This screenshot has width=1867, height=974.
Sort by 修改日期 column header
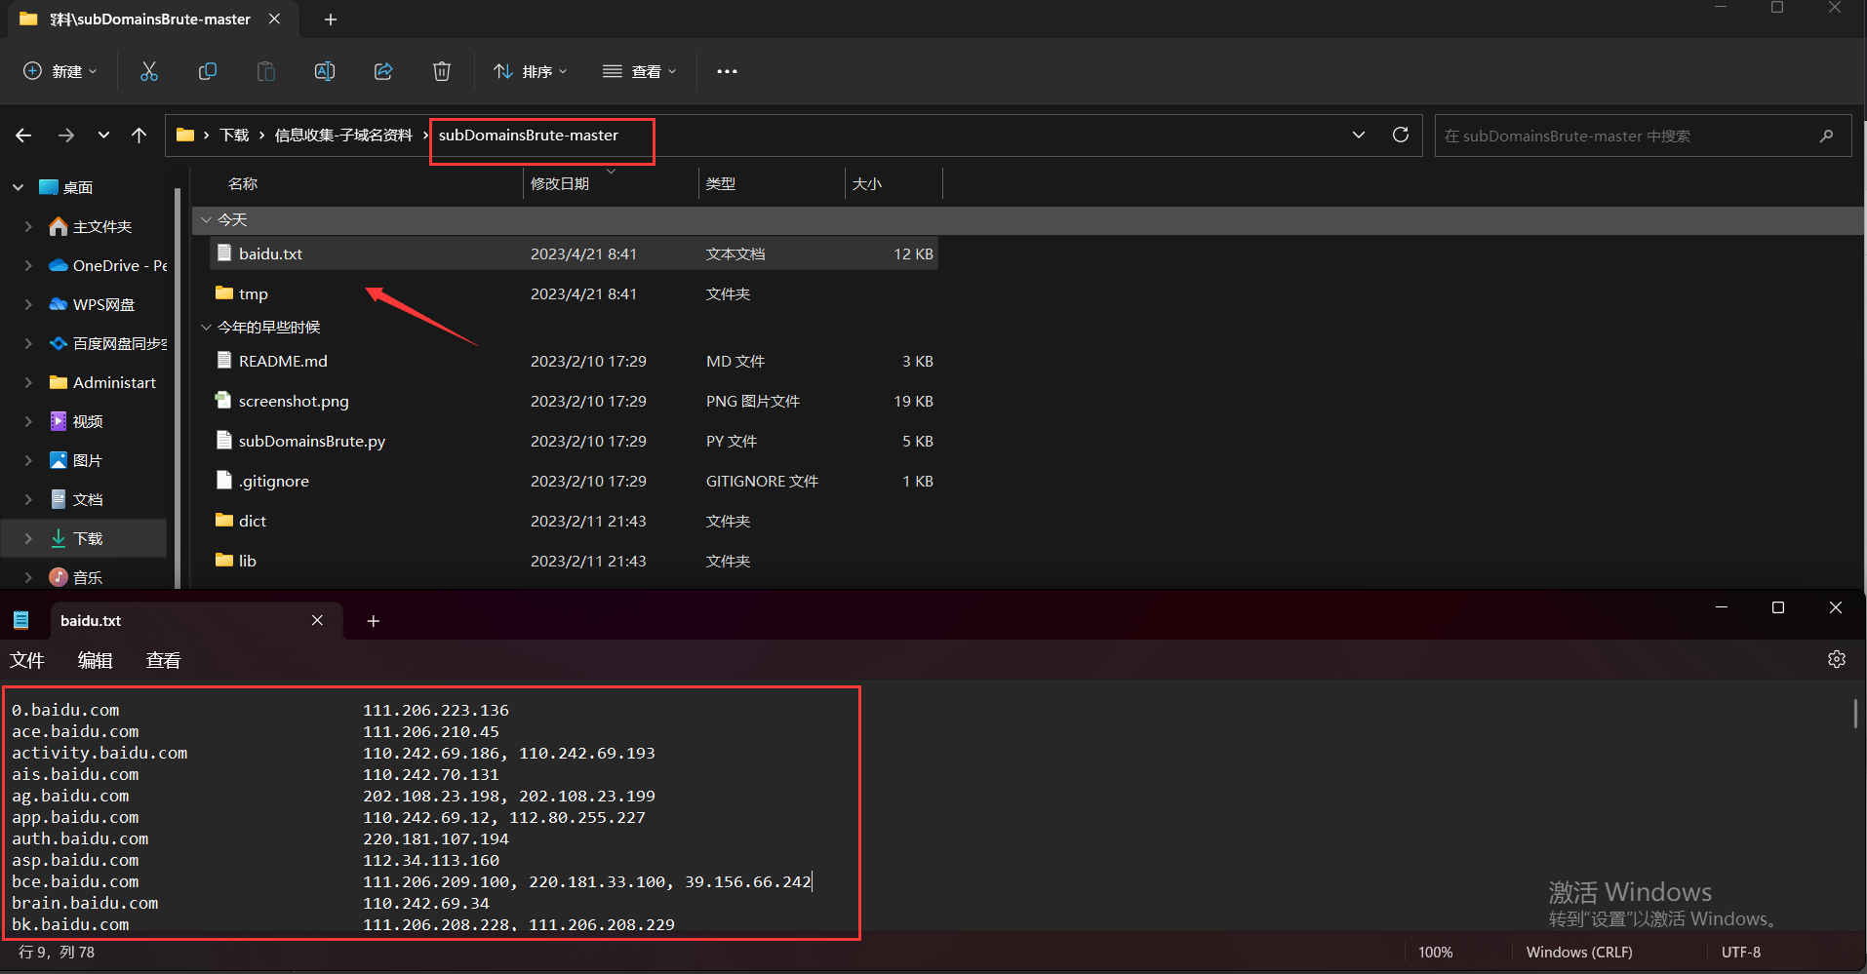click(560, 183)
